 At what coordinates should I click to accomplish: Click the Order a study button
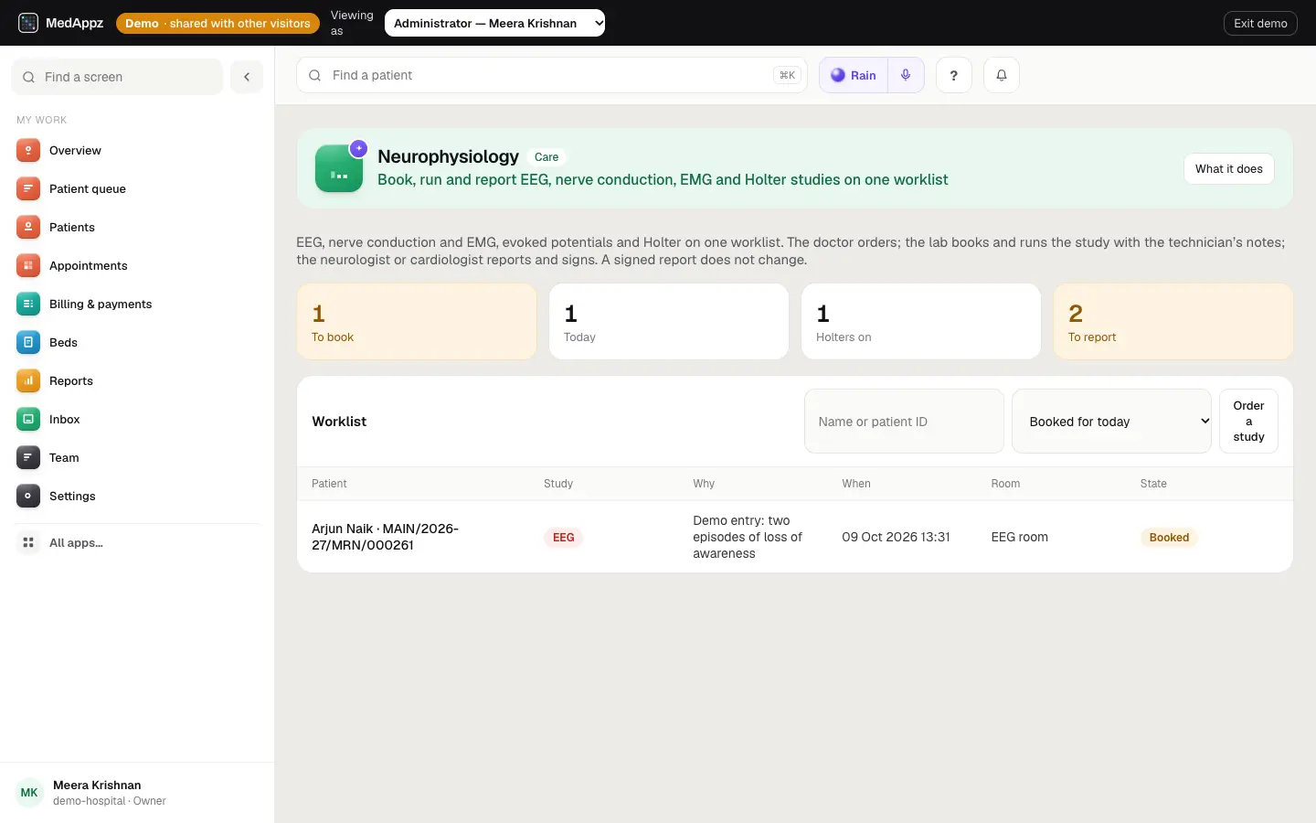[1248, 421]
